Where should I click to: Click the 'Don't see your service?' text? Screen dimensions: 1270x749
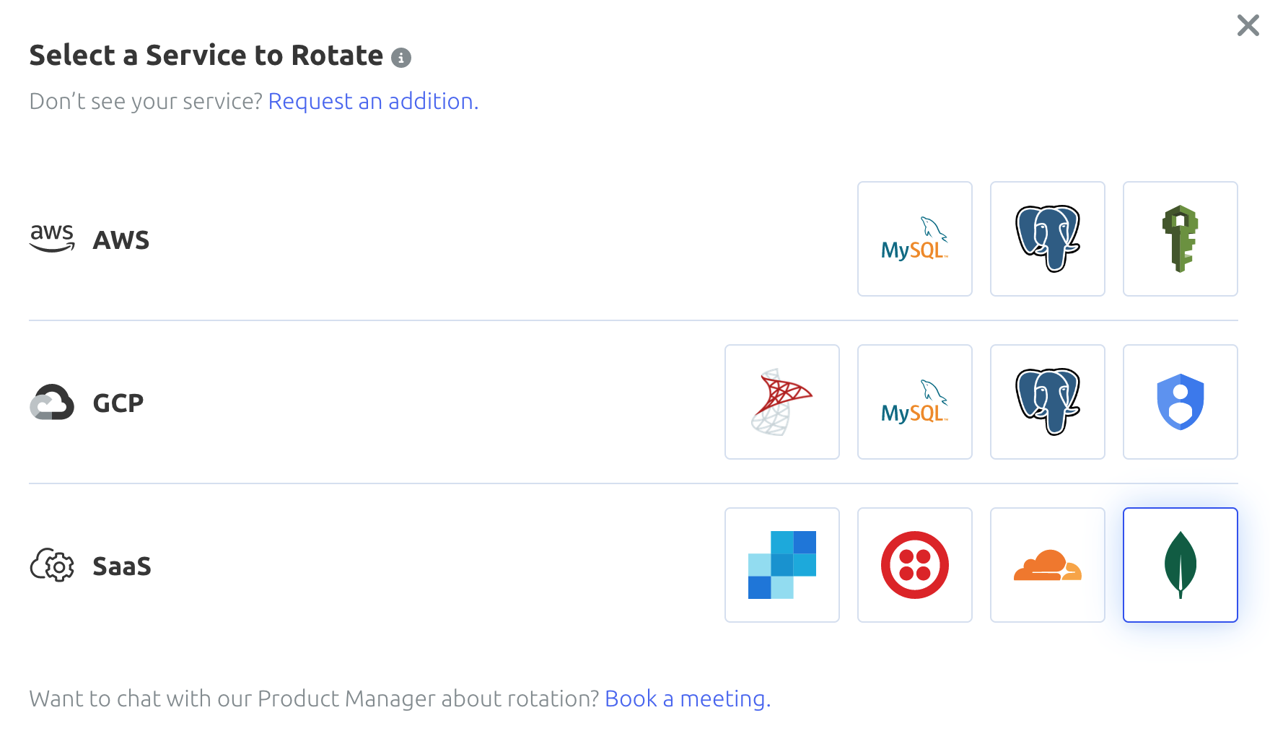146,102
